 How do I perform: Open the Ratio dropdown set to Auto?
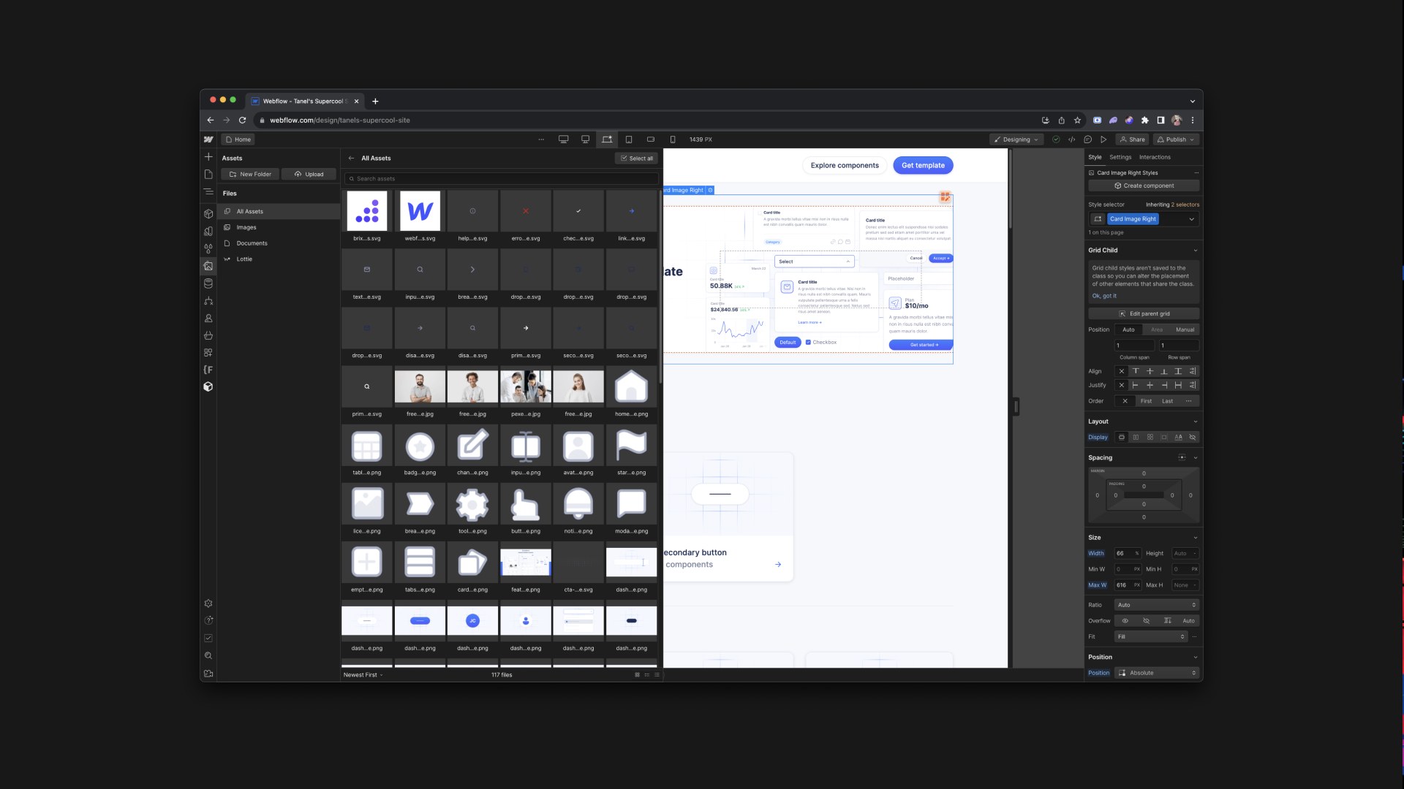(x=1157, y=605)
